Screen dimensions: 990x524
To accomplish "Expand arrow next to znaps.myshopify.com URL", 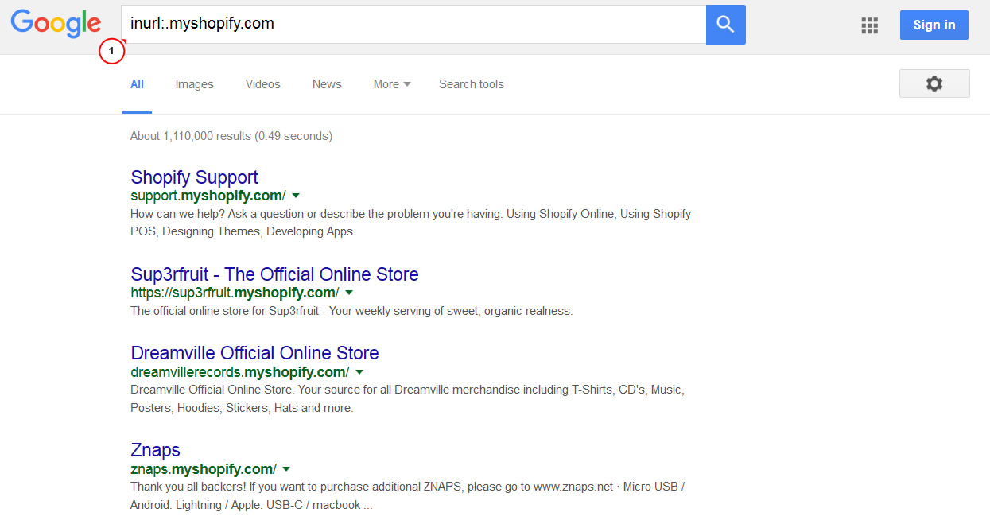I will tap(286, 469).
